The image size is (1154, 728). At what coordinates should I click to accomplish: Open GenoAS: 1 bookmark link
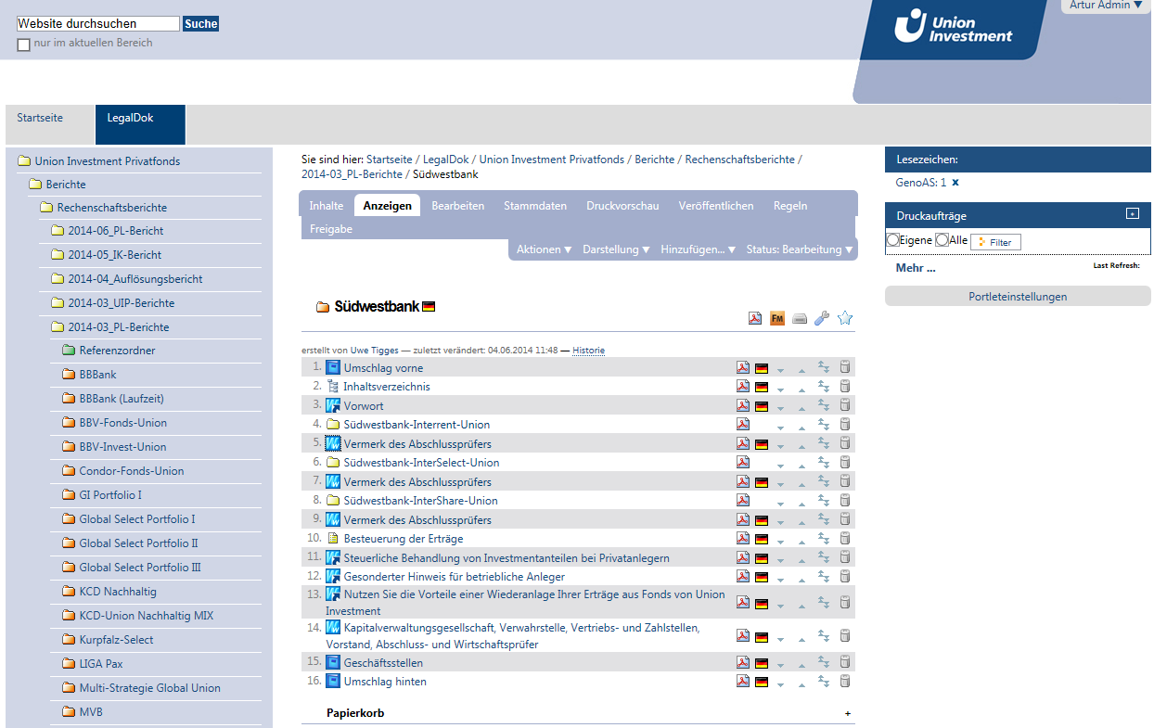[921, 183]
